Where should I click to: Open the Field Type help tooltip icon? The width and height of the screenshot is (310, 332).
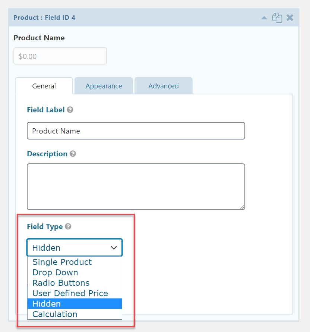[68, 226]
